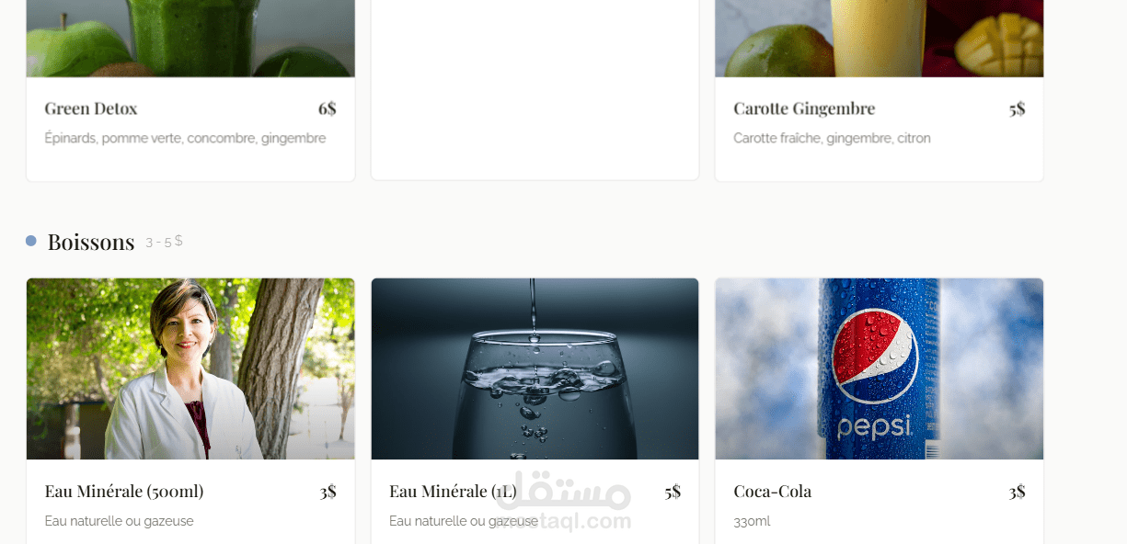Click the 3 - 5 $ price range label
Screen dimensions: 1127x544
point(165,241)
